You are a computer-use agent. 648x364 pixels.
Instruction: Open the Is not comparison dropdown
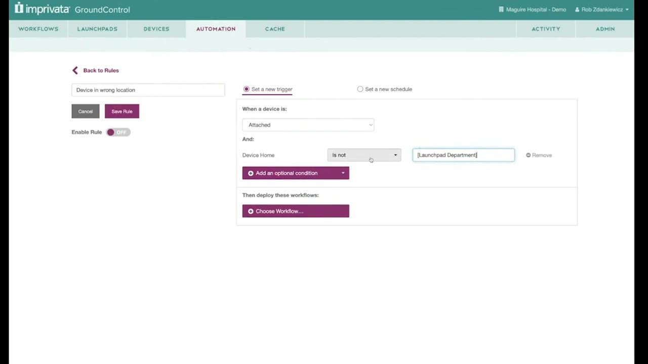[x=364, y=155]
